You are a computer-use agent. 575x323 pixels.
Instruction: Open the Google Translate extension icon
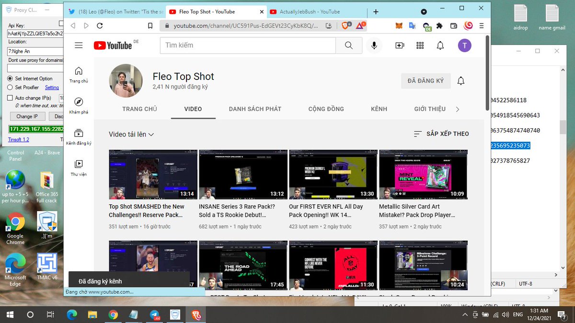click(x=412, y=26)
